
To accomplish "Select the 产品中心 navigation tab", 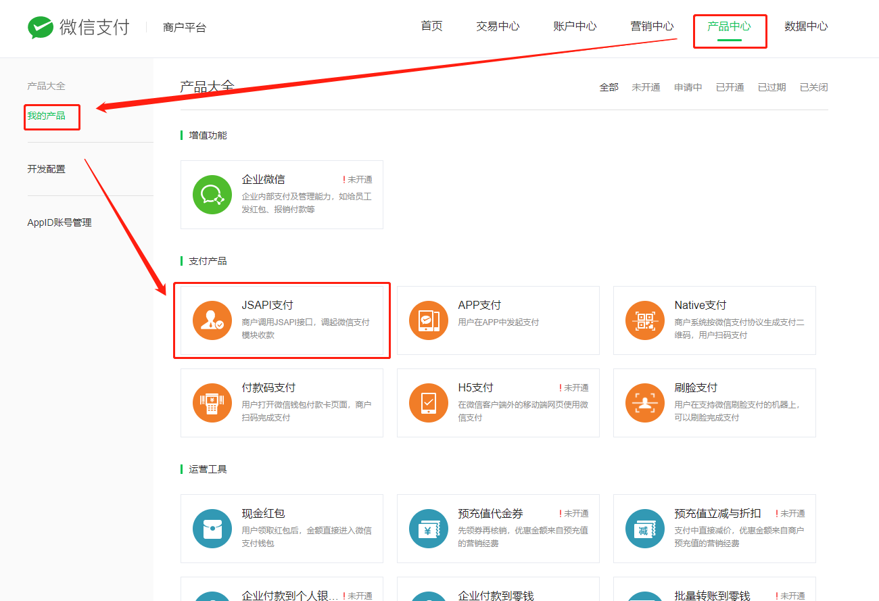I will click(729, 26).
